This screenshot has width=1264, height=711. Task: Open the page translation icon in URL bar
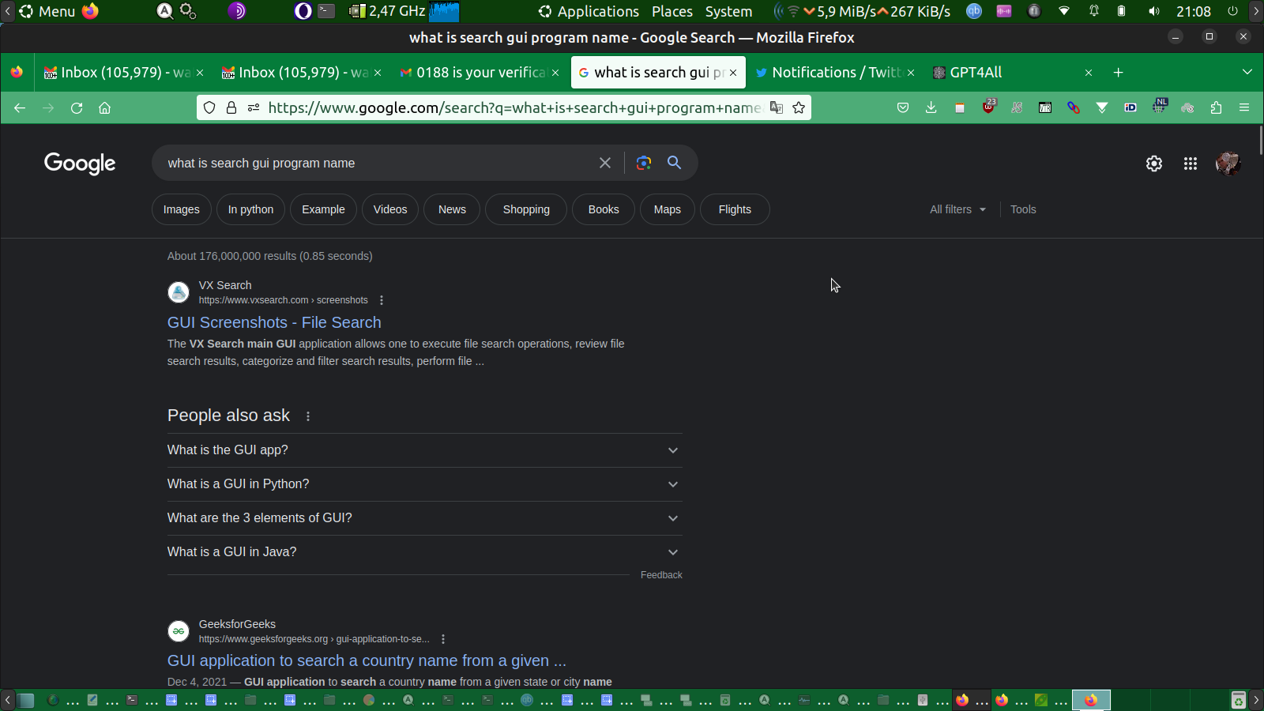point(777,107)
